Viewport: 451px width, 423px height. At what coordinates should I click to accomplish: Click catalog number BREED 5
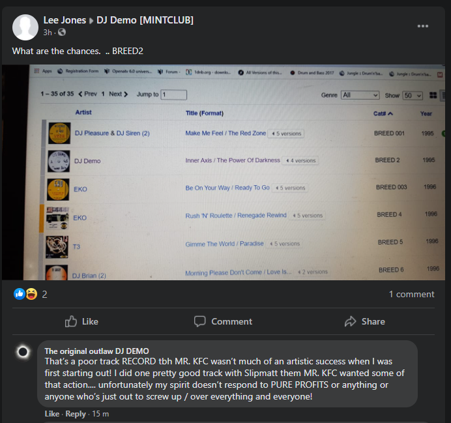point(390,242)
